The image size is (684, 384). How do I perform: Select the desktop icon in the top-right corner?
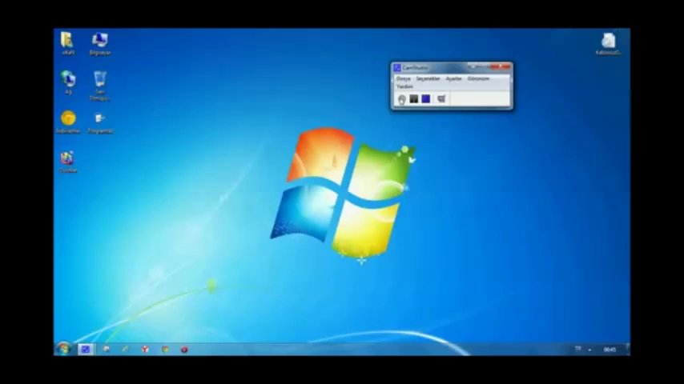click(x=609, y=44)
